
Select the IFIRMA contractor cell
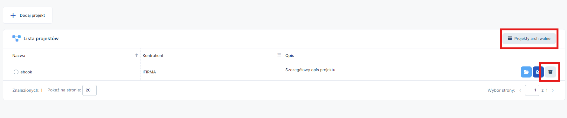point(149,72)
